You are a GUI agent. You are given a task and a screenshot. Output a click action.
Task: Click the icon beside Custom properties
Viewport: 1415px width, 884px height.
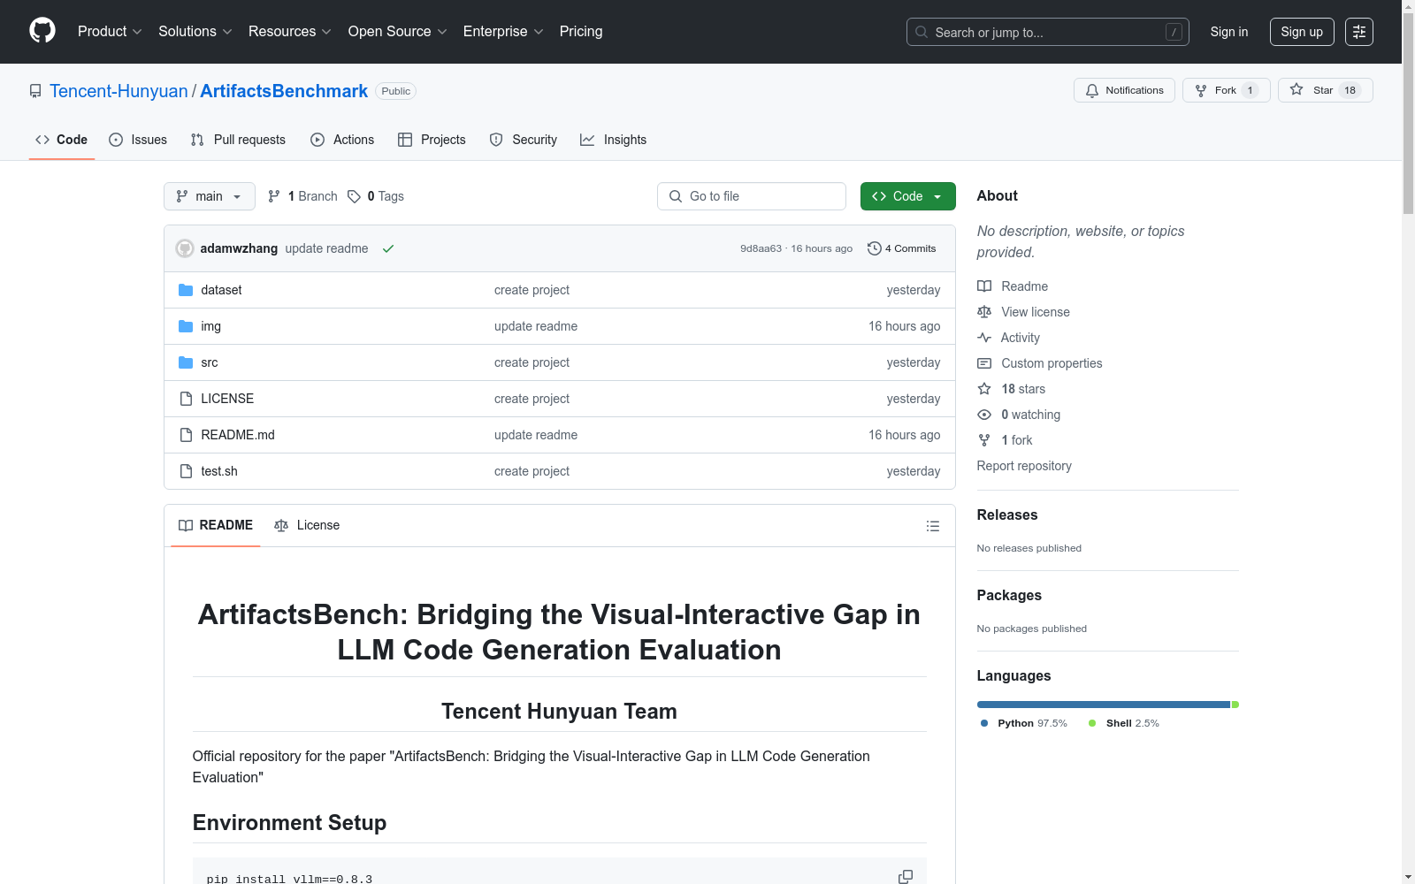tap(984, 363)
